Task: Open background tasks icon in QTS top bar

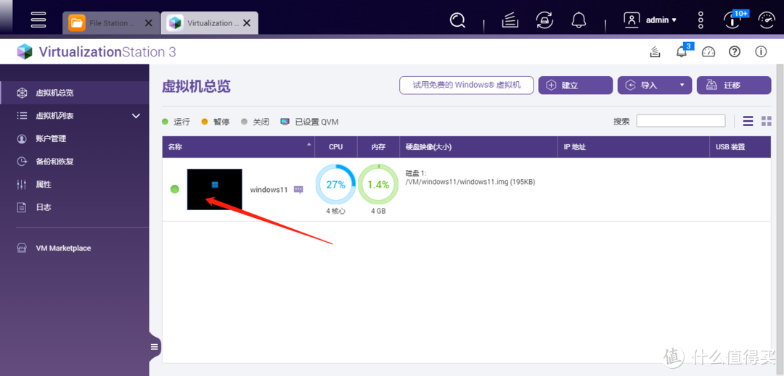Action: coord(510,20)
